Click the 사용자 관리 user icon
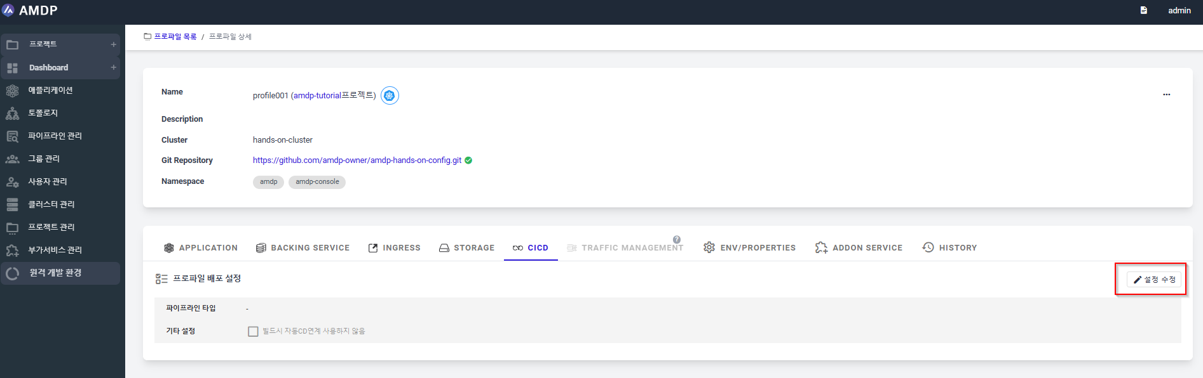Image resolution: width=1203 pixels, height=378 pixels. (12, 181)
